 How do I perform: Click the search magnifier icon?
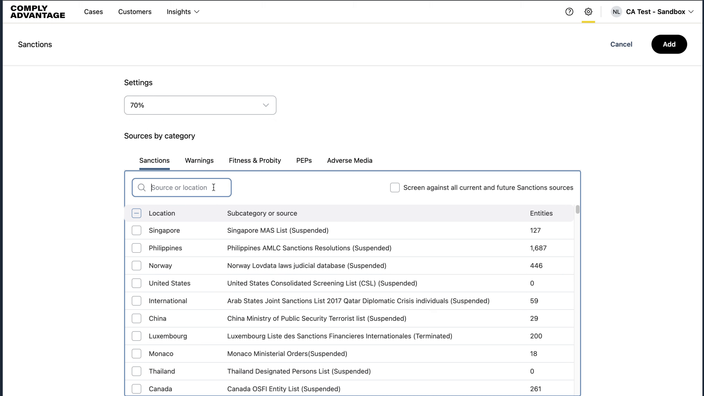coord(142,188)
